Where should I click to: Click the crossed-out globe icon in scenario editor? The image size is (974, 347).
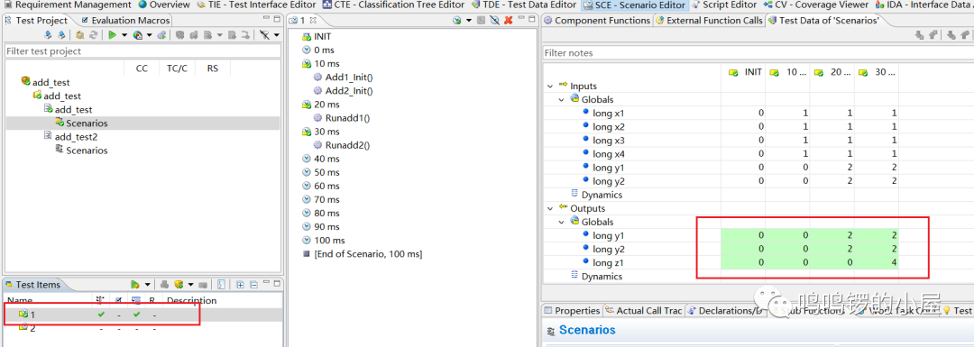[494, 21]
